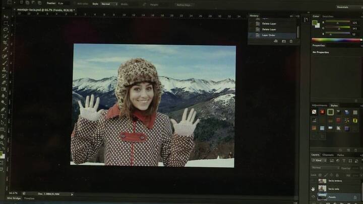Switch to the Channels tab
The width and height of the screenshot is (363, 204).
(x=328, y=155)
